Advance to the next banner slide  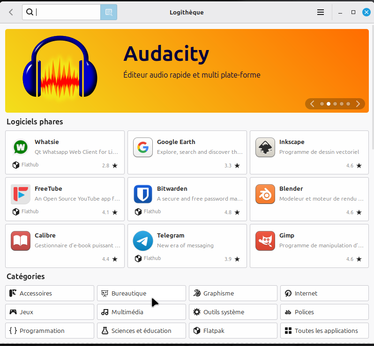(x=358, y=104)
